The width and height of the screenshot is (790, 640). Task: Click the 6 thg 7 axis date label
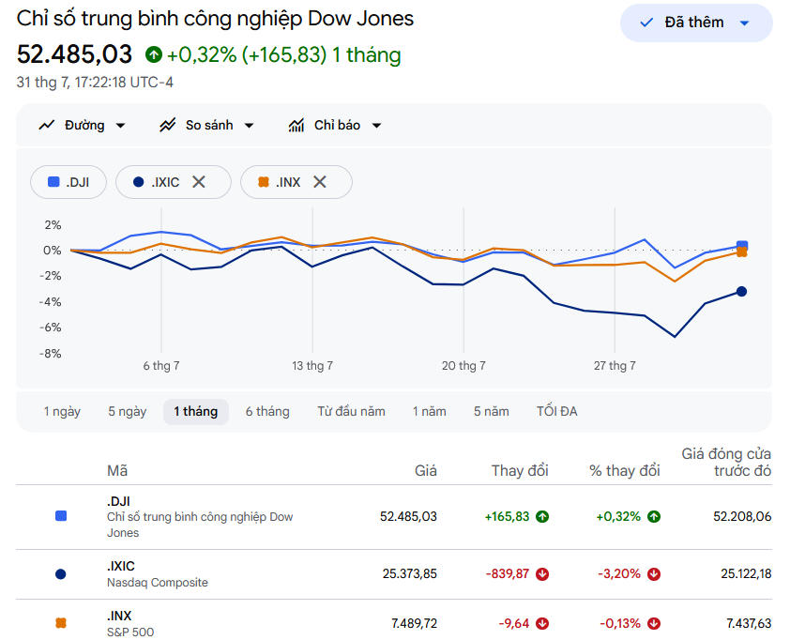[x=161, y=366]
